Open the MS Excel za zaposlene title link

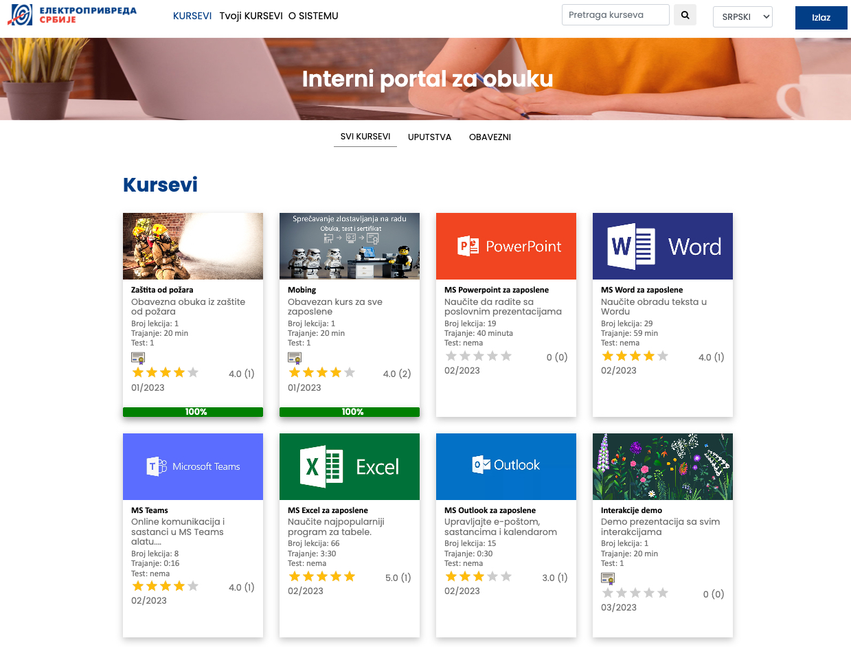tap(328, 510)
